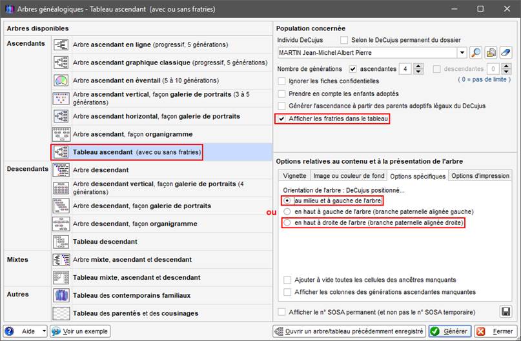Click the blue question mark Aide icon
The height and width of the screenshot is (341, 521).
pyautogui.click(x=9, y=331)
